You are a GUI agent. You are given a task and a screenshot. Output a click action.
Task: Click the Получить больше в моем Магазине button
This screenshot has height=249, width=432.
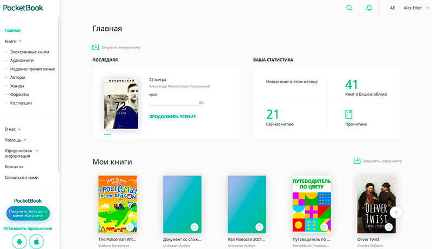pos(28,213)
